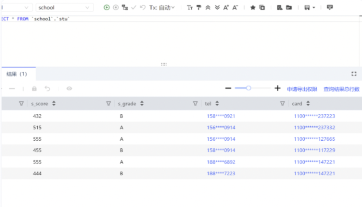This screenshot has width=362, height=207.
Task: Click the Tt text format icon
Action: (x=190, y=8)
